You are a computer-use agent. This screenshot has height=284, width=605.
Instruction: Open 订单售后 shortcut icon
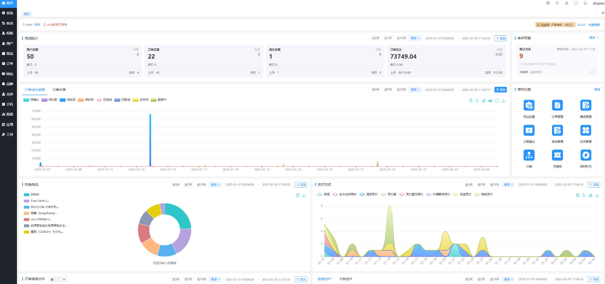point(529,130)
